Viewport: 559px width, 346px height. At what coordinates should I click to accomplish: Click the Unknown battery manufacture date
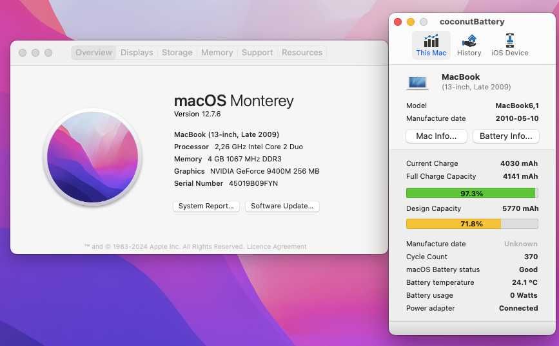521,244
